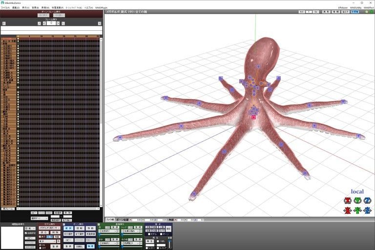375x250 pixels.
Task: Click the Select button in bone panel
Action: (68, 228)
